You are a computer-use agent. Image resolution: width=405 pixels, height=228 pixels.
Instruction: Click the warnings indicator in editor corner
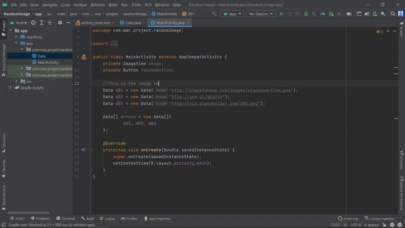coord(380,31)
